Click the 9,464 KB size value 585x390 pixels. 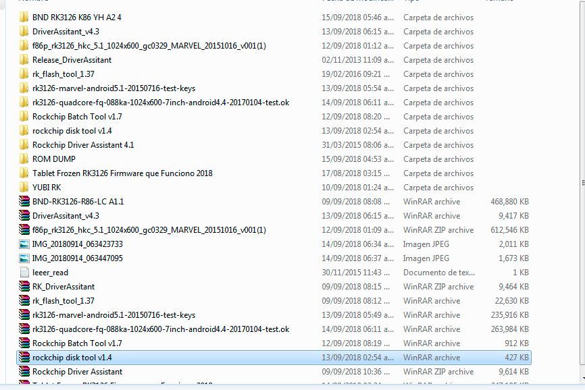514,287
